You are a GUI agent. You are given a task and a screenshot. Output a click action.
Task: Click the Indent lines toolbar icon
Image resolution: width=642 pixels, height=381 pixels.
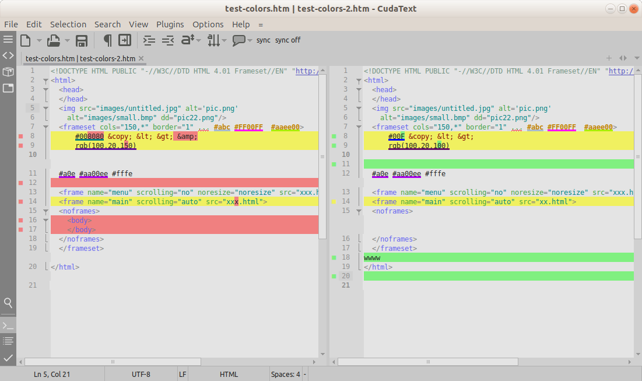pyautogui.click(x=149, y=40)
